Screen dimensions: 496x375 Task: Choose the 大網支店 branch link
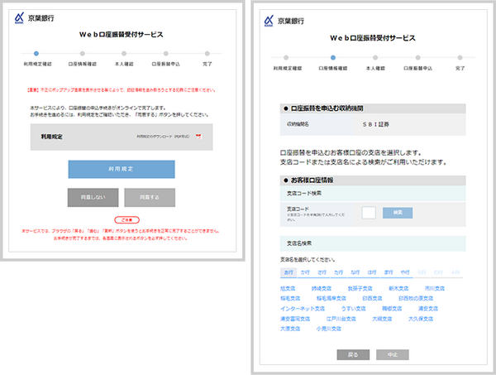382,319
